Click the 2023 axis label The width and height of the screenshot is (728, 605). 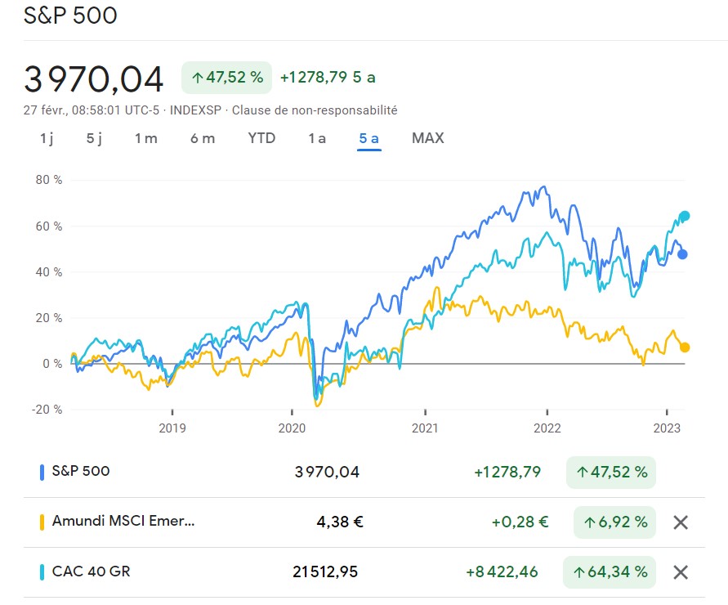coord(667,428)
